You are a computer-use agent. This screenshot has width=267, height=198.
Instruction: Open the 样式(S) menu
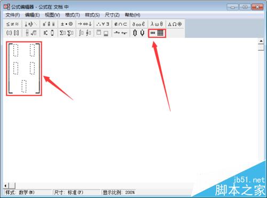(x=92, y=15)
